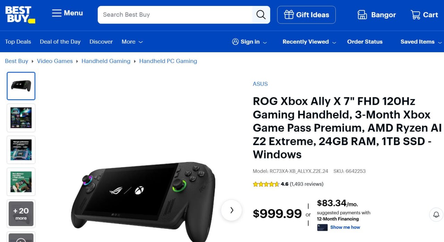The height and width of the screenshot is (242, 444).
Task: Open the notification bell
Action: tap(436, 215)
